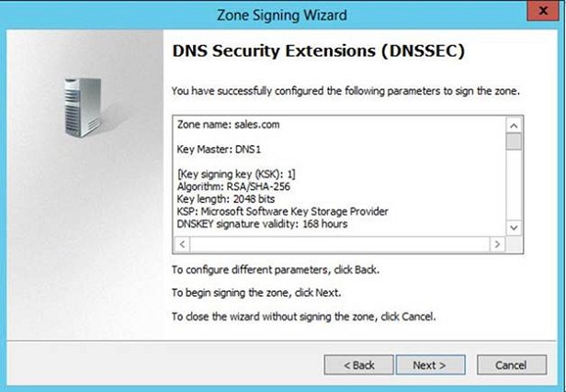Click the vertical scrollbar thumb in summary box
The width and height of the screenshot is (566, 392).
514,141
